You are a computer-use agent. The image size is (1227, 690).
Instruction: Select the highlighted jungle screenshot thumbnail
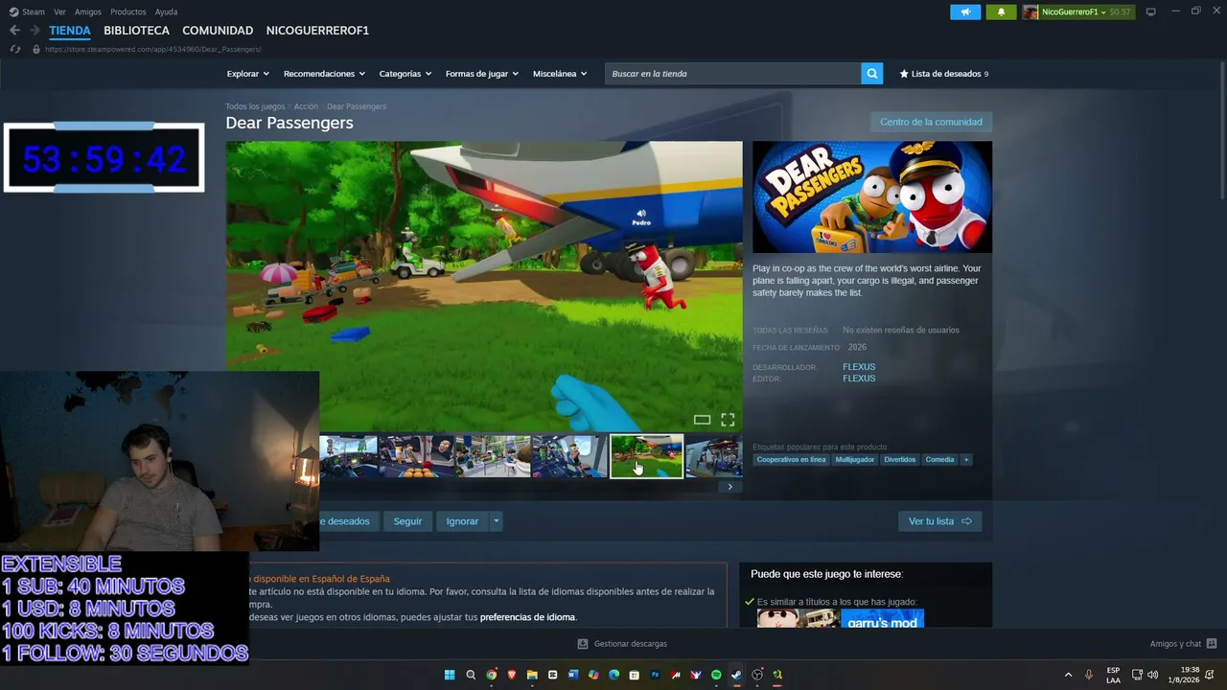point(646,456)
